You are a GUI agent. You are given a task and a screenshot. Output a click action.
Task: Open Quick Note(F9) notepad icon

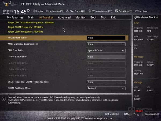(x=117, y=11)
